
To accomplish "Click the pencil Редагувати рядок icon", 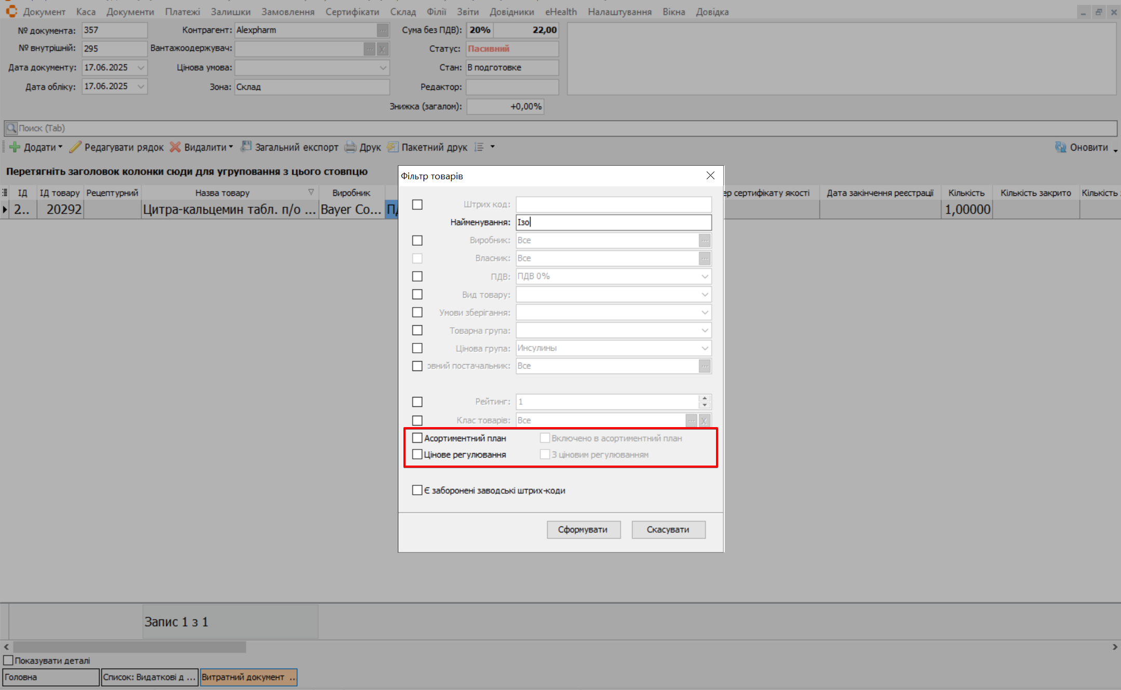I will point(76,148).
